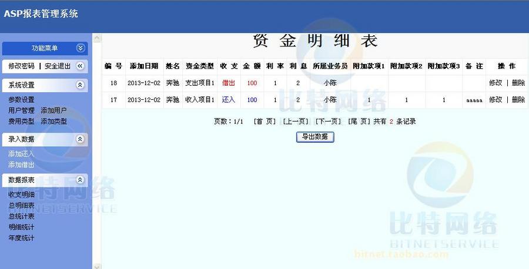Click 安全退出 to log out
The width and height of the screenshot is (529, 269).
(58, 66)
